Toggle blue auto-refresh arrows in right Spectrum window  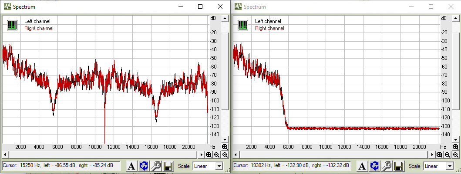tap(374, 166)
